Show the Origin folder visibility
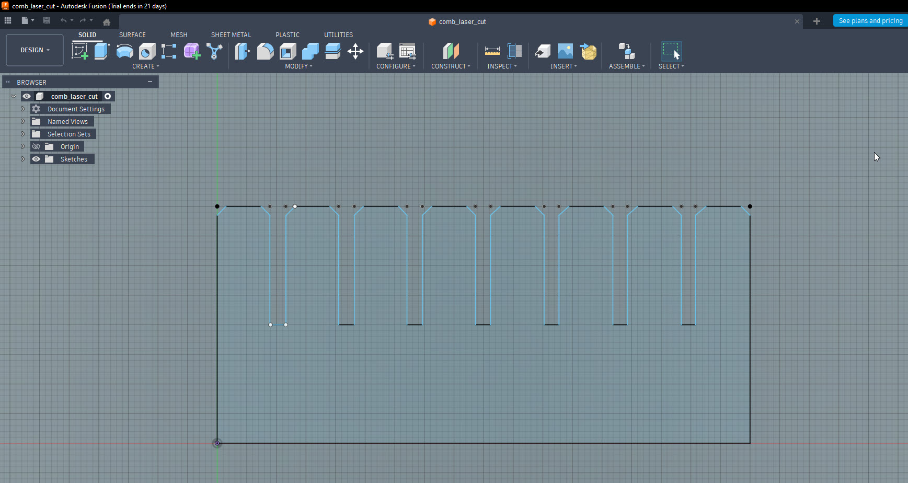The width and height of the screenshot is (908, 483). click(36, 146)
